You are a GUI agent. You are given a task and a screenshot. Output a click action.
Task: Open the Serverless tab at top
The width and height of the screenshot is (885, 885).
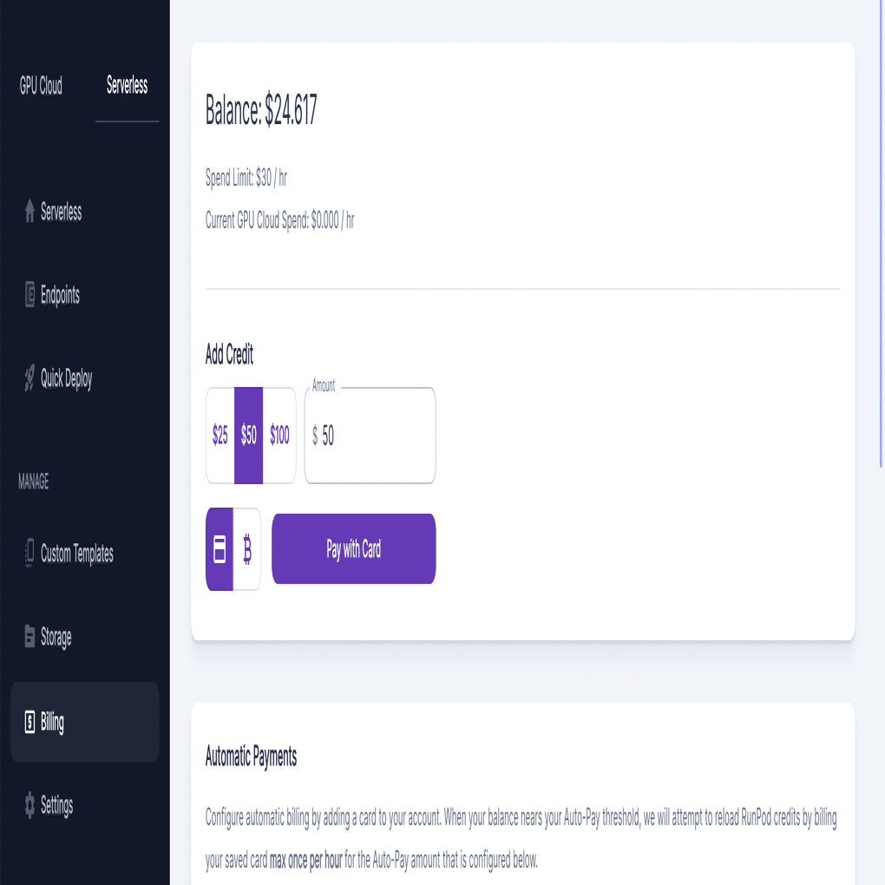click(x=127, y=86)
